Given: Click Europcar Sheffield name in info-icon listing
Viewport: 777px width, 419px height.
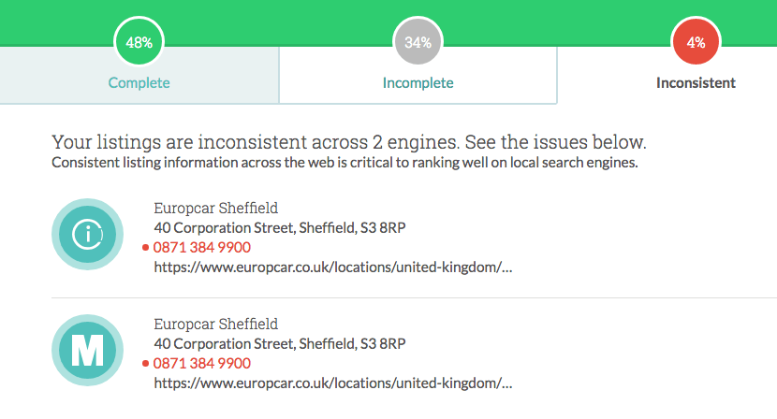Looking at the screenshot, I should pos(215,208).
